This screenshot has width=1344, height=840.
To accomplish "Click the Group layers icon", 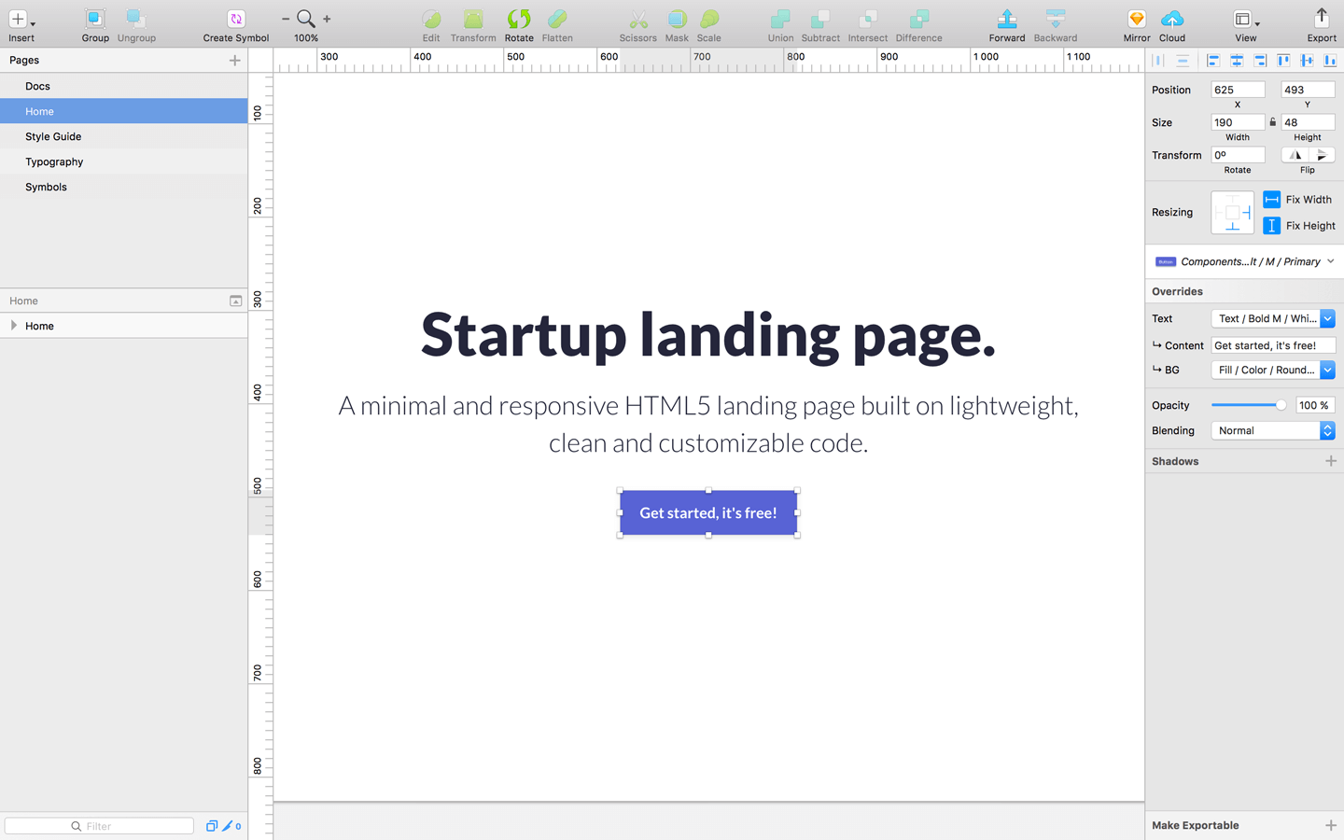I will click(94, 20).
